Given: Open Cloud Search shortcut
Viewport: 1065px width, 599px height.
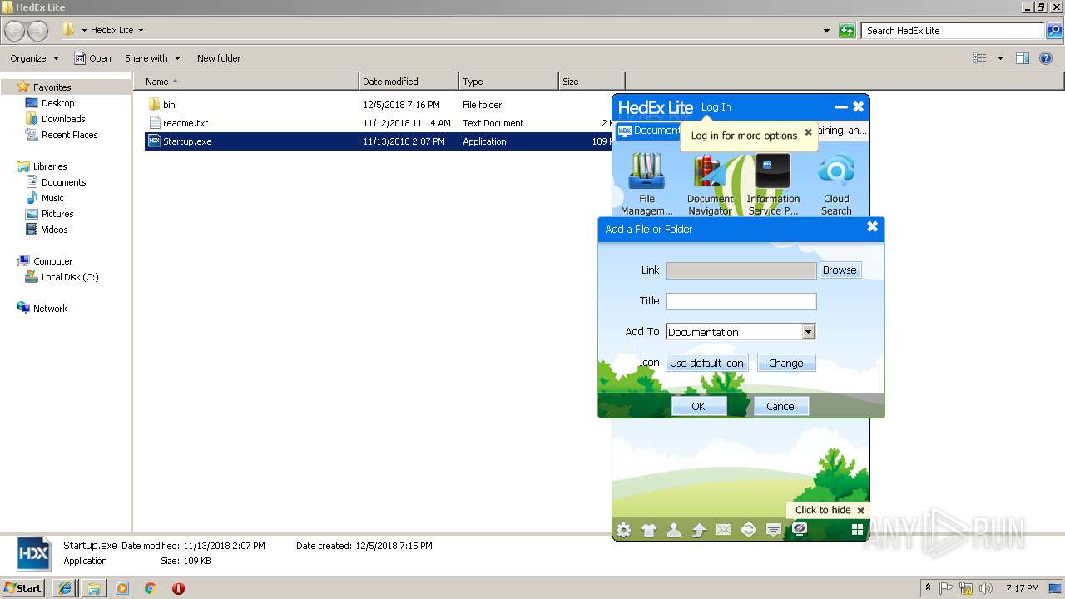Looking at the screenshot, I should click(836, 184).
